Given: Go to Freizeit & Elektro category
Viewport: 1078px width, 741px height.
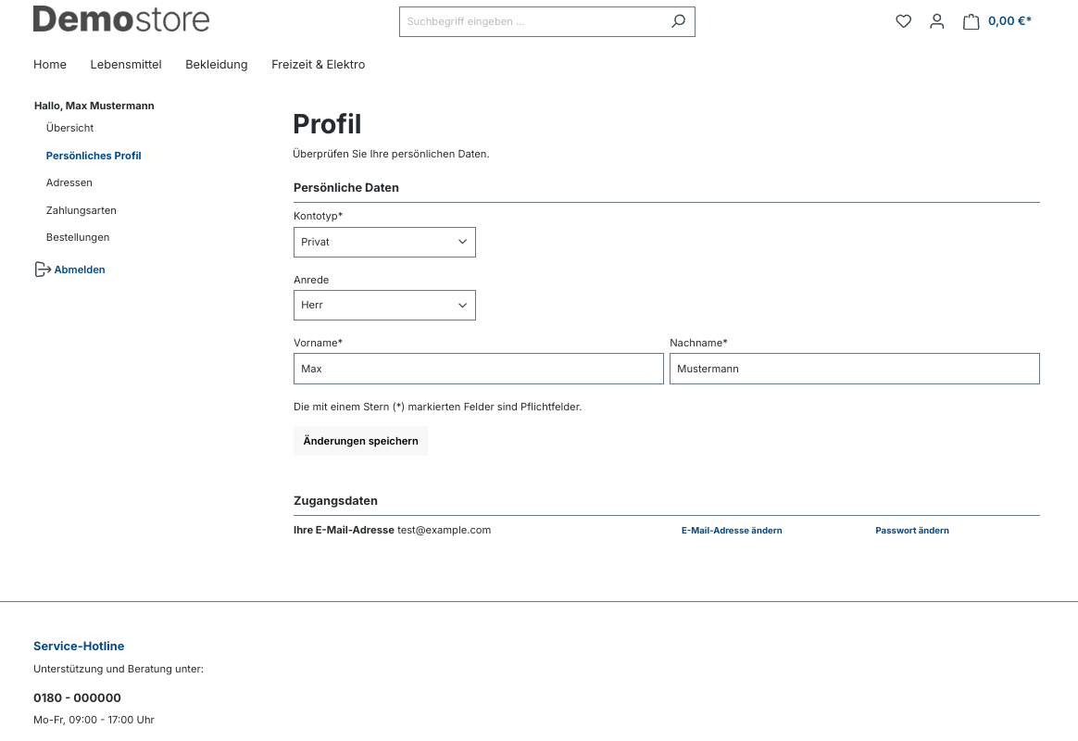Looking at the screenshot, I should pyautogui.click(x=318, y=65).
